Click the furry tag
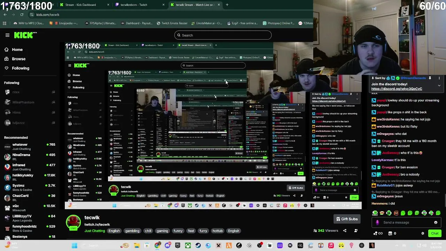Screen dimensions: 446x251 [x=203, y=231]
